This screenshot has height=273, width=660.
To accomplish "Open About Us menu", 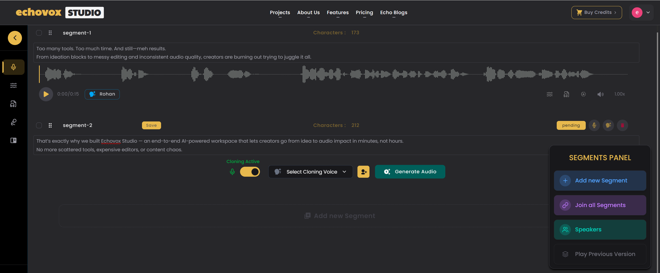I will 308,13.
